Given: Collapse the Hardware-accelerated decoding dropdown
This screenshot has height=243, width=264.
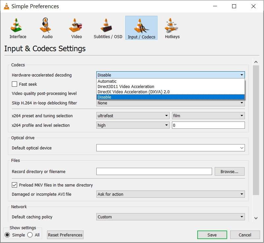Looking at the screenshot, I should click(x=170, y=75).
